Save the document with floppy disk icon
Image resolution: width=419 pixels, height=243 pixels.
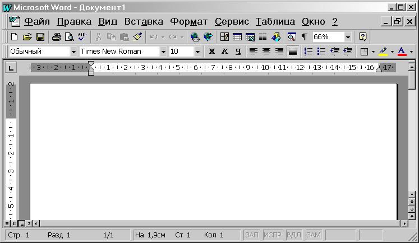(40, 37)
